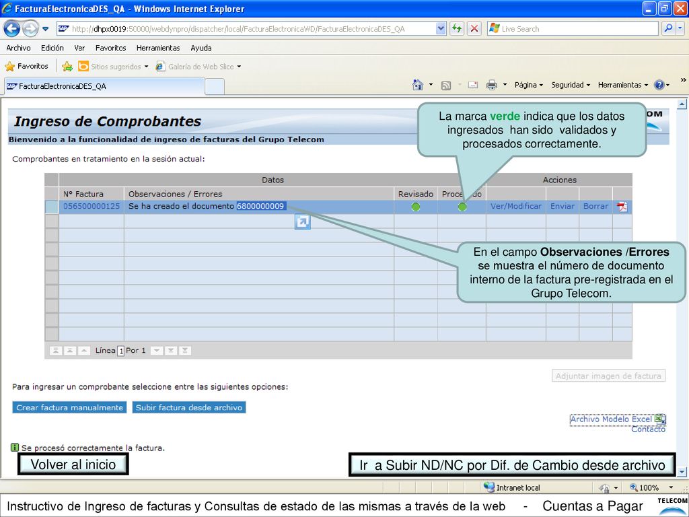Select the FacturaElectronicaDES_QA tab
This screenshot has height=517, width=689.
tap(104, 86)
